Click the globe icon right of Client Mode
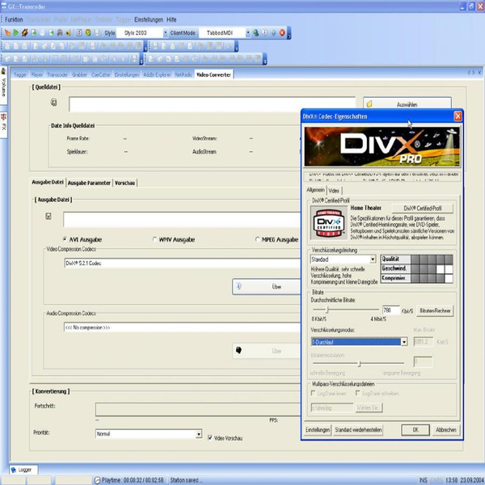This screenshot has height=485, width=485. pos(255,32)
